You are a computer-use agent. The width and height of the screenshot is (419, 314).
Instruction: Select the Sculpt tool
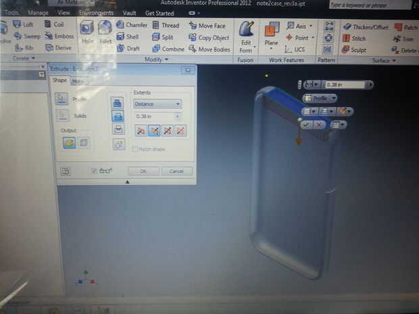click(354, 50)
